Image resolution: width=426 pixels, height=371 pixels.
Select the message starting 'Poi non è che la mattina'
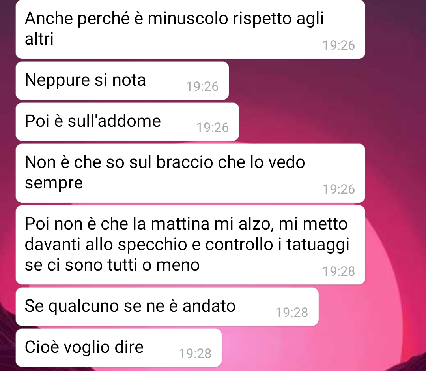pyautogui.click(x=190, y=245)
